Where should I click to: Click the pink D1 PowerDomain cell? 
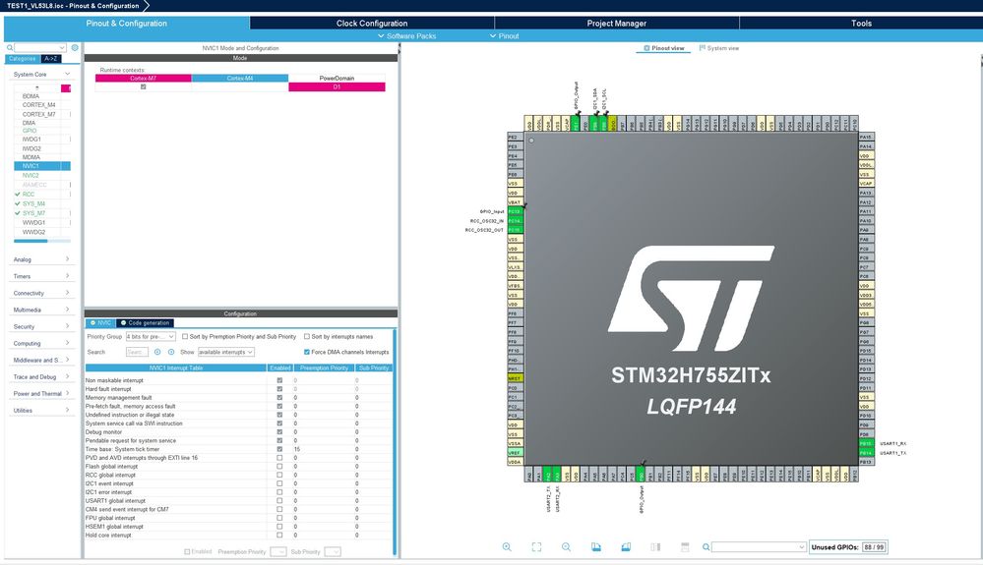pos(337,87)
